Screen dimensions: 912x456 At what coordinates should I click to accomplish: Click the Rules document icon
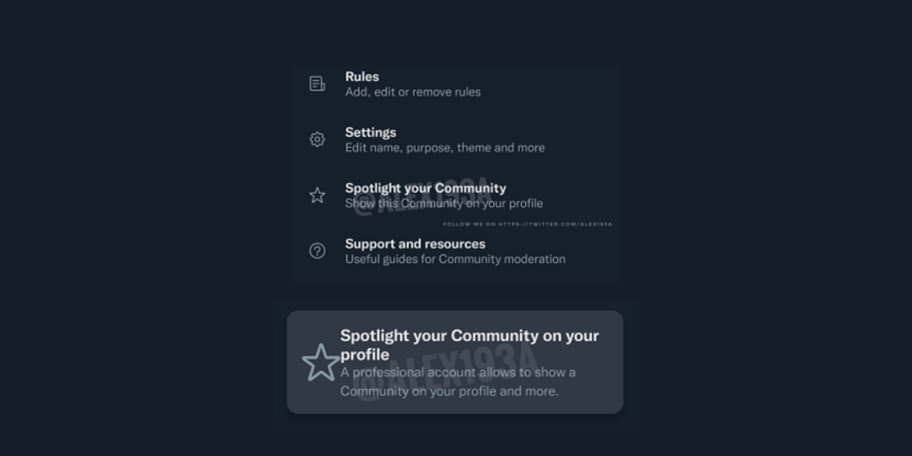point(318,84)
